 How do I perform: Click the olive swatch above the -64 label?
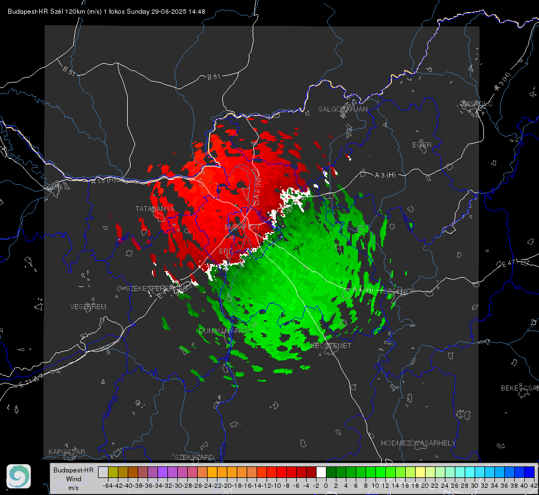coord(113,472)
